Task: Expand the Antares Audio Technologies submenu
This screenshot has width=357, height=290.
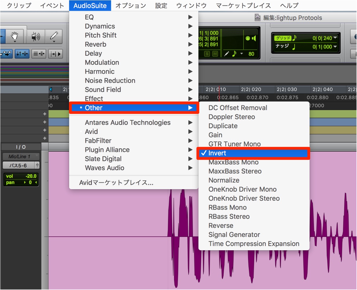Action: (x=134, y=122)
